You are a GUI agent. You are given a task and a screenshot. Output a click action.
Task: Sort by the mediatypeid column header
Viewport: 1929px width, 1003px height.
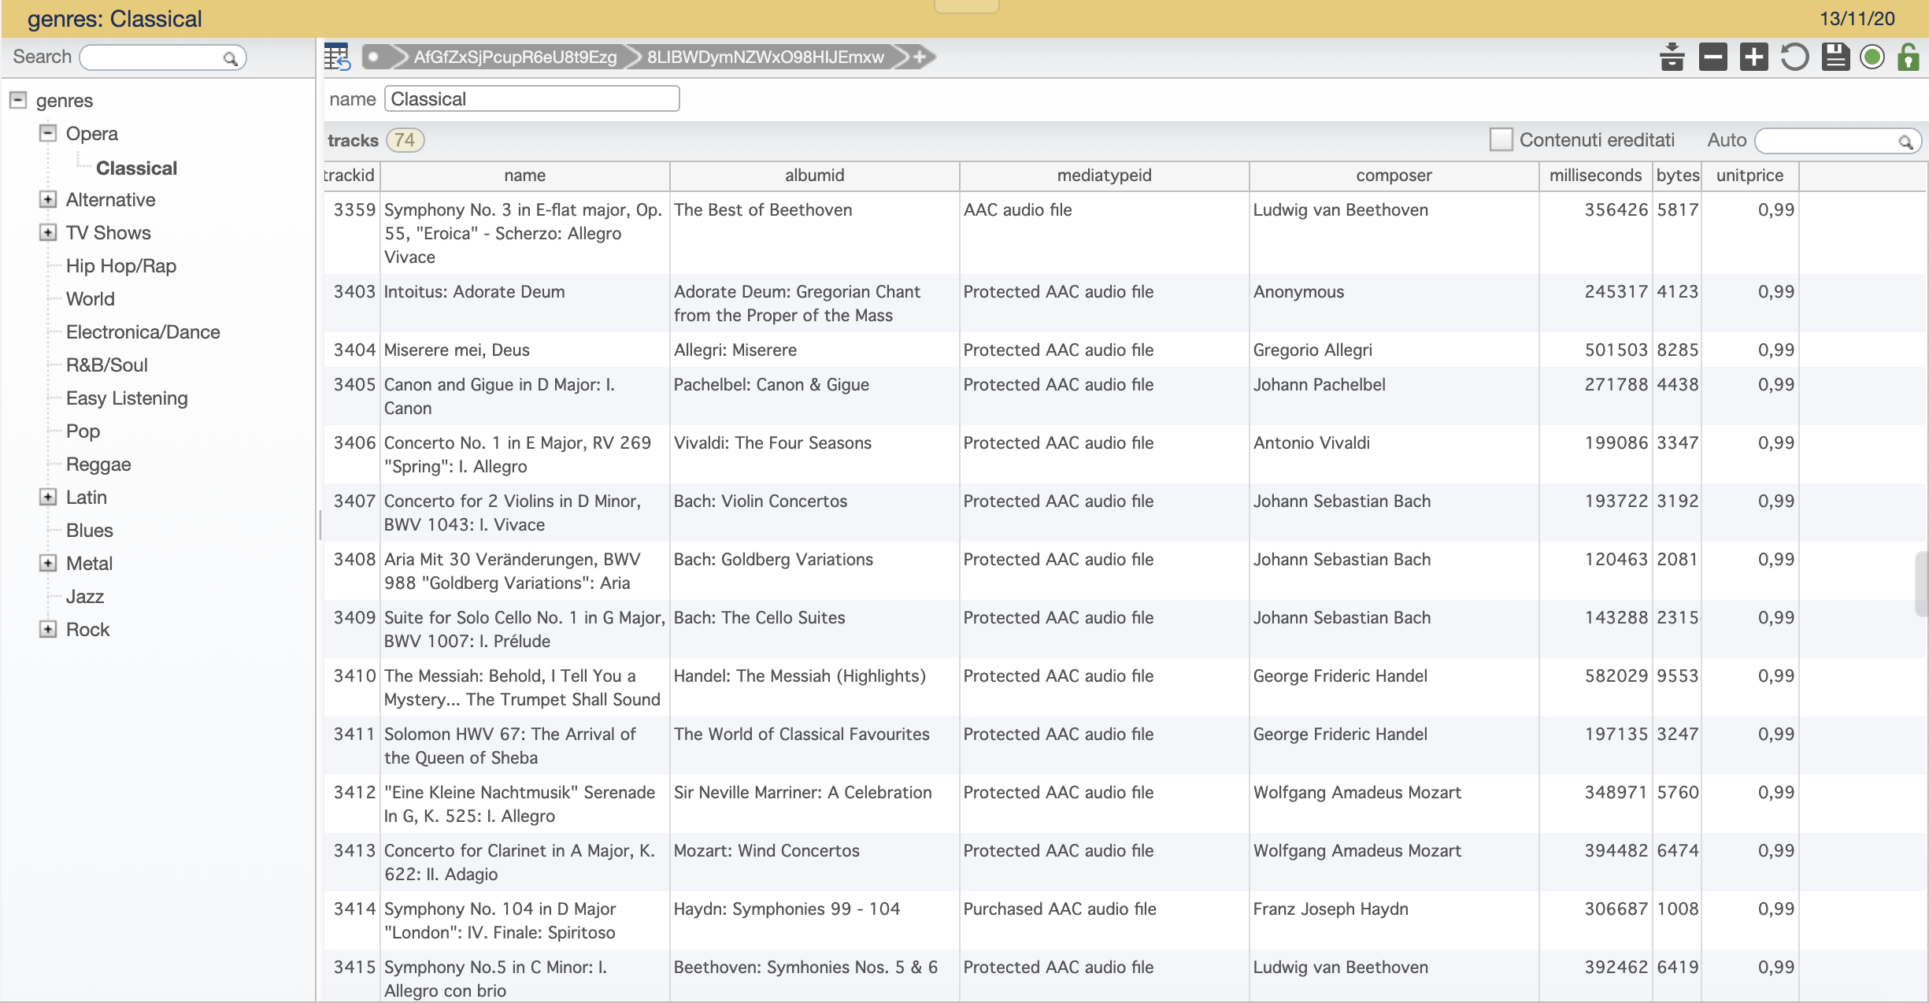pyautogui.click(x=1104, y=176)
